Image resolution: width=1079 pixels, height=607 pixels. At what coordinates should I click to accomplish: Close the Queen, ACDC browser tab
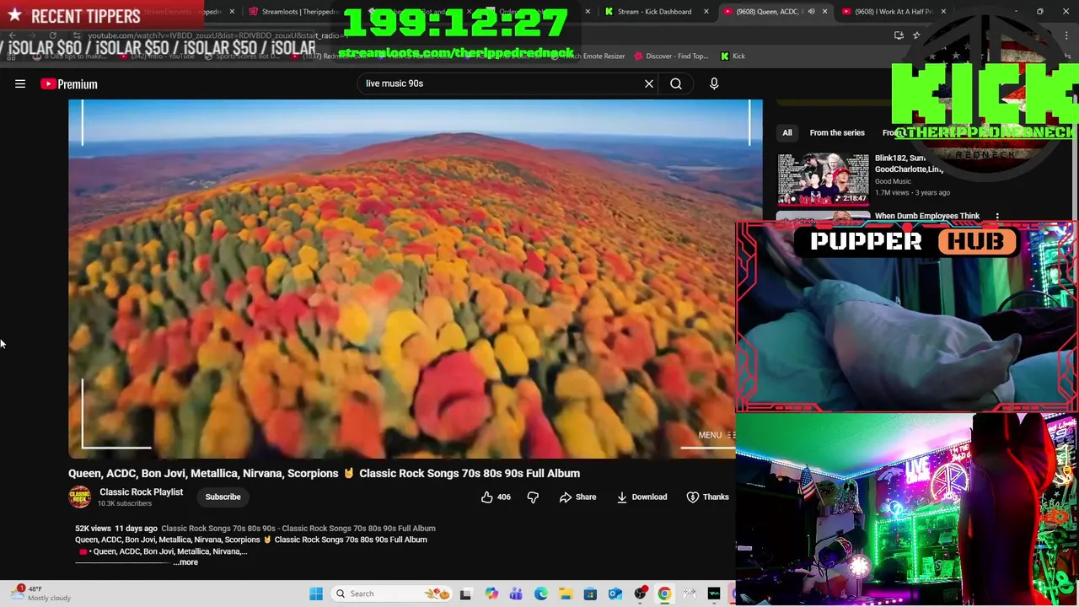tap(824, 12)
